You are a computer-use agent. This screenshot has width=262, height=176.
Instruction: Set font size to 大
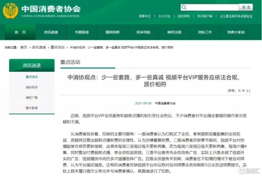point(239,91)
